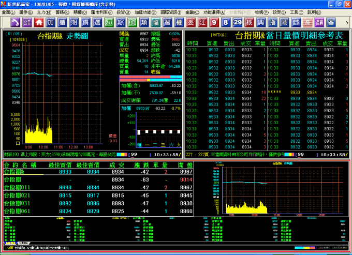
Task: Open the 投資(B) menu
Action: click(x=124, y=12)
